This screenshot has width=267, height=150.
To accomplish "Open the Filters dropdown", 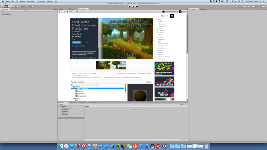I will [x=165, y=16].
